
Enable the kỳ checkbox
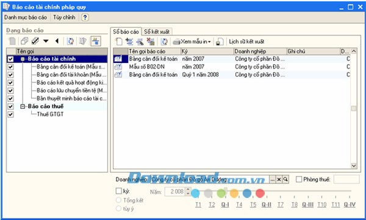pos(119,191)
